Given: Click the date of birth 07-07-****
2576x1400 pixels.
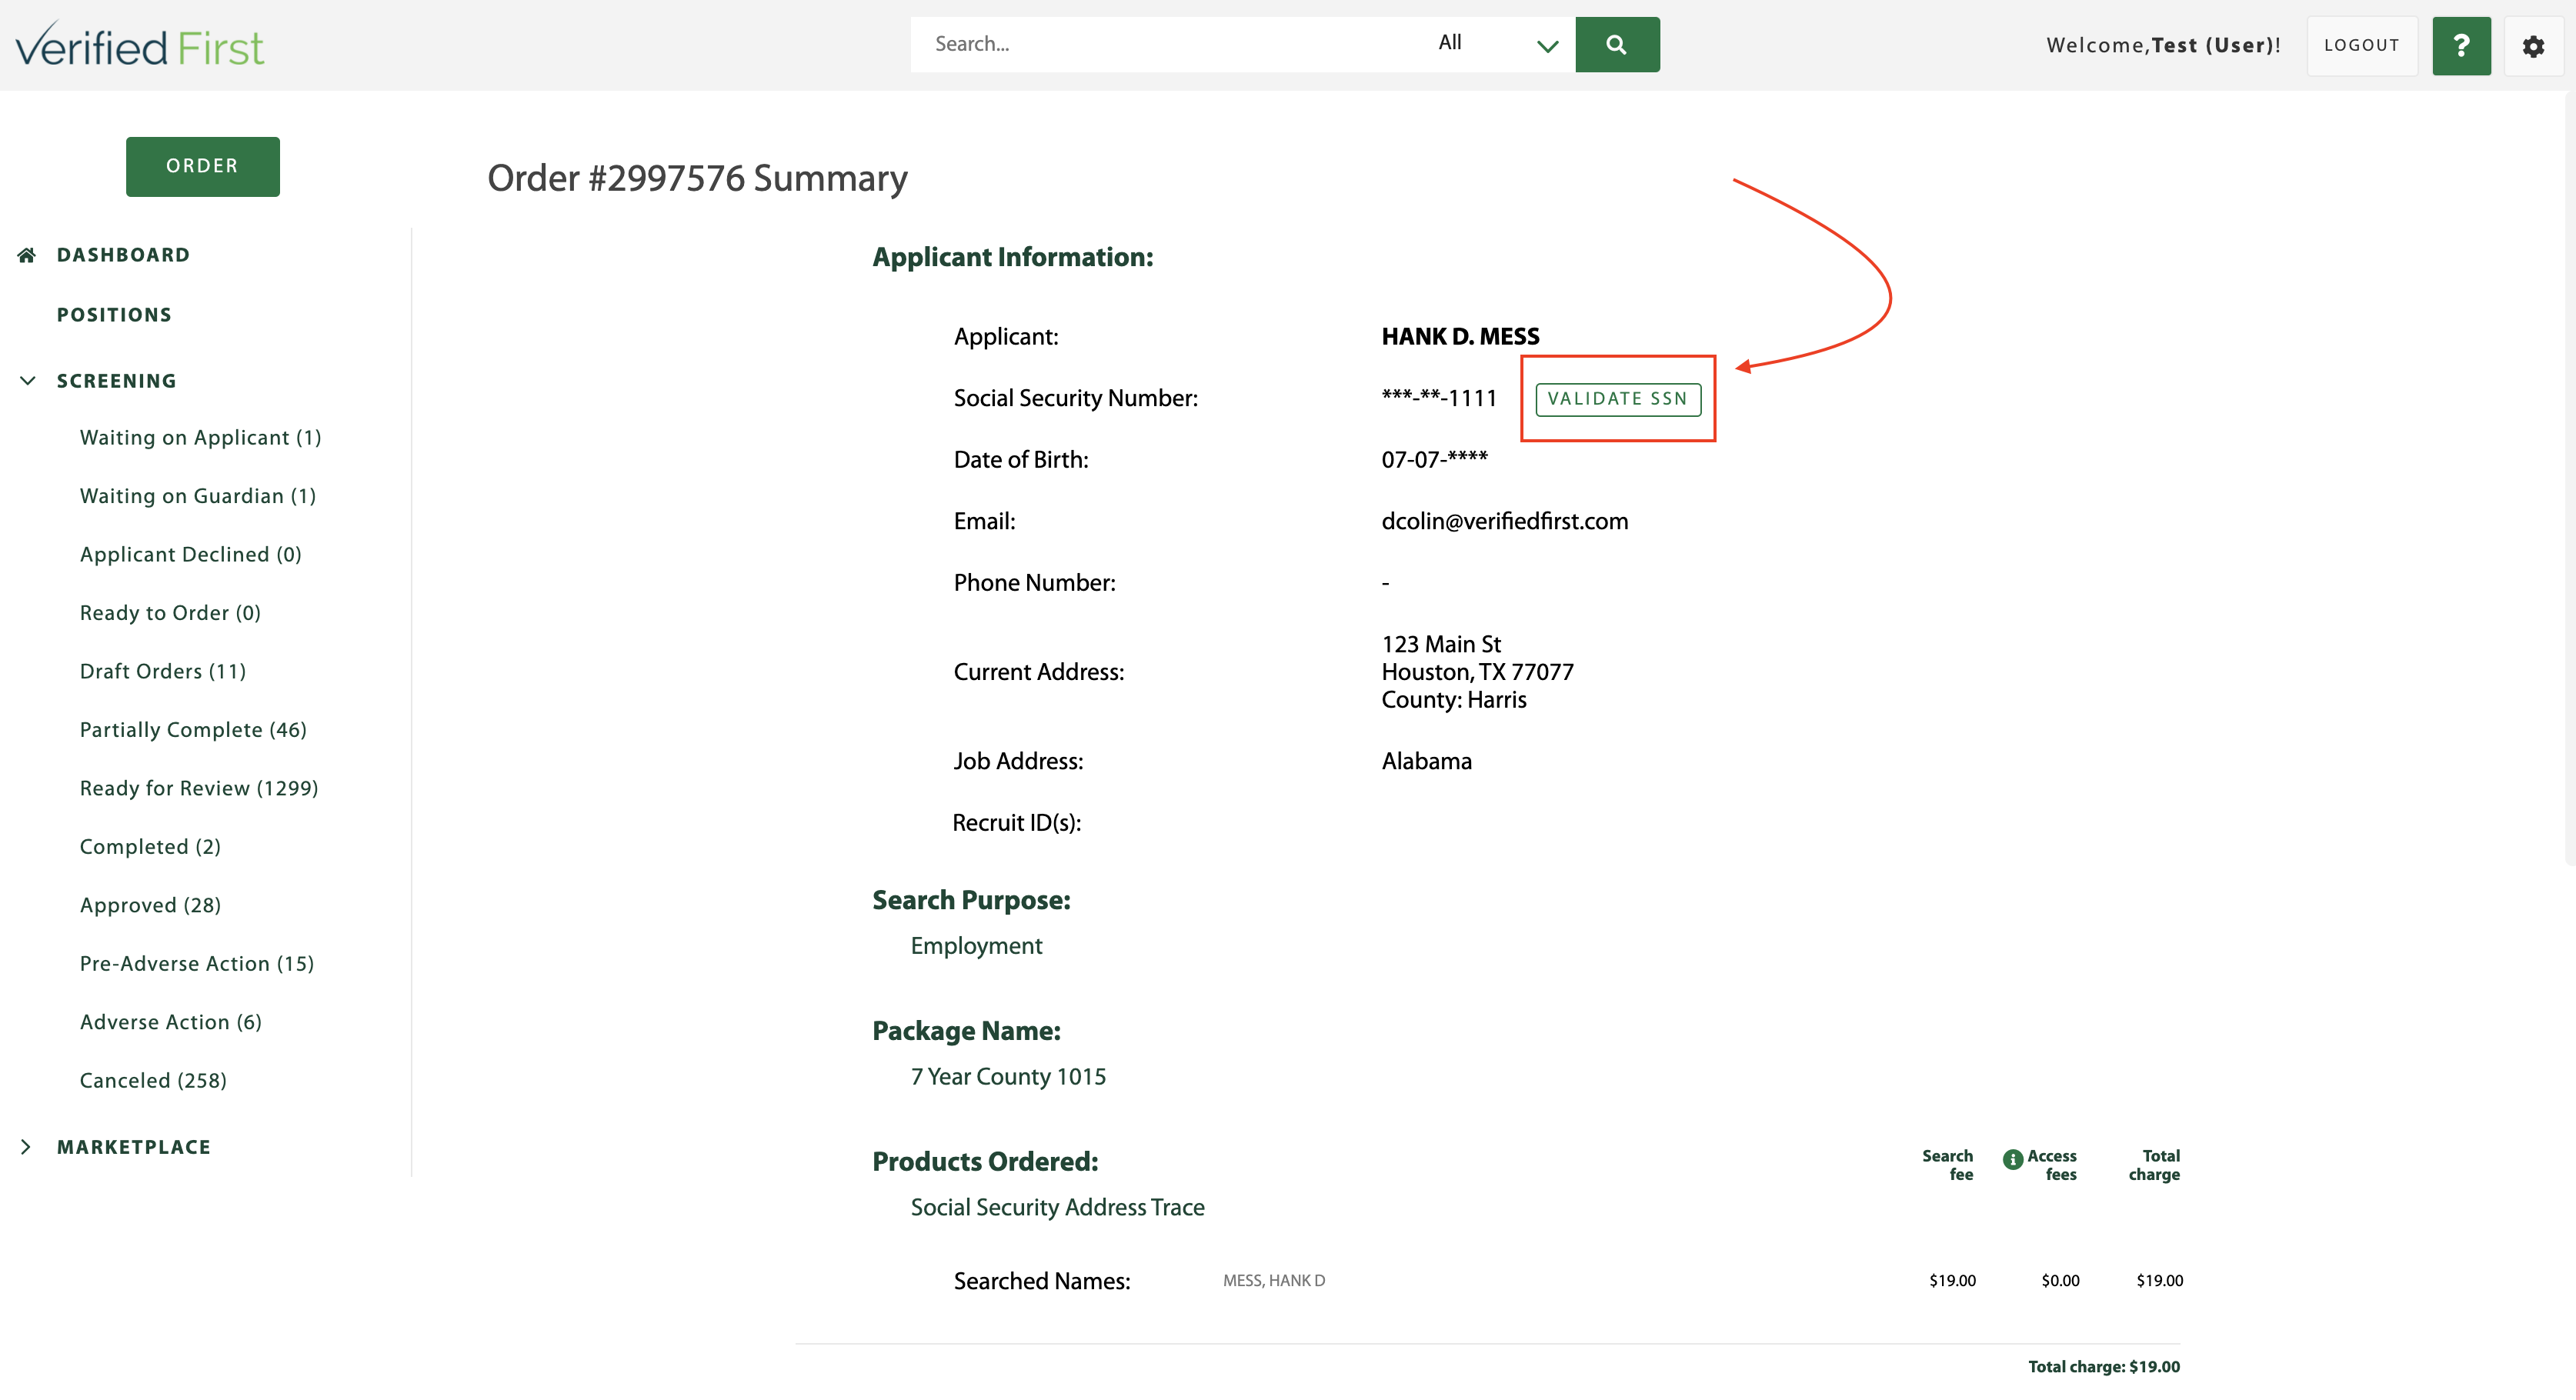Looking at the screenshot, I should 1434,460.
